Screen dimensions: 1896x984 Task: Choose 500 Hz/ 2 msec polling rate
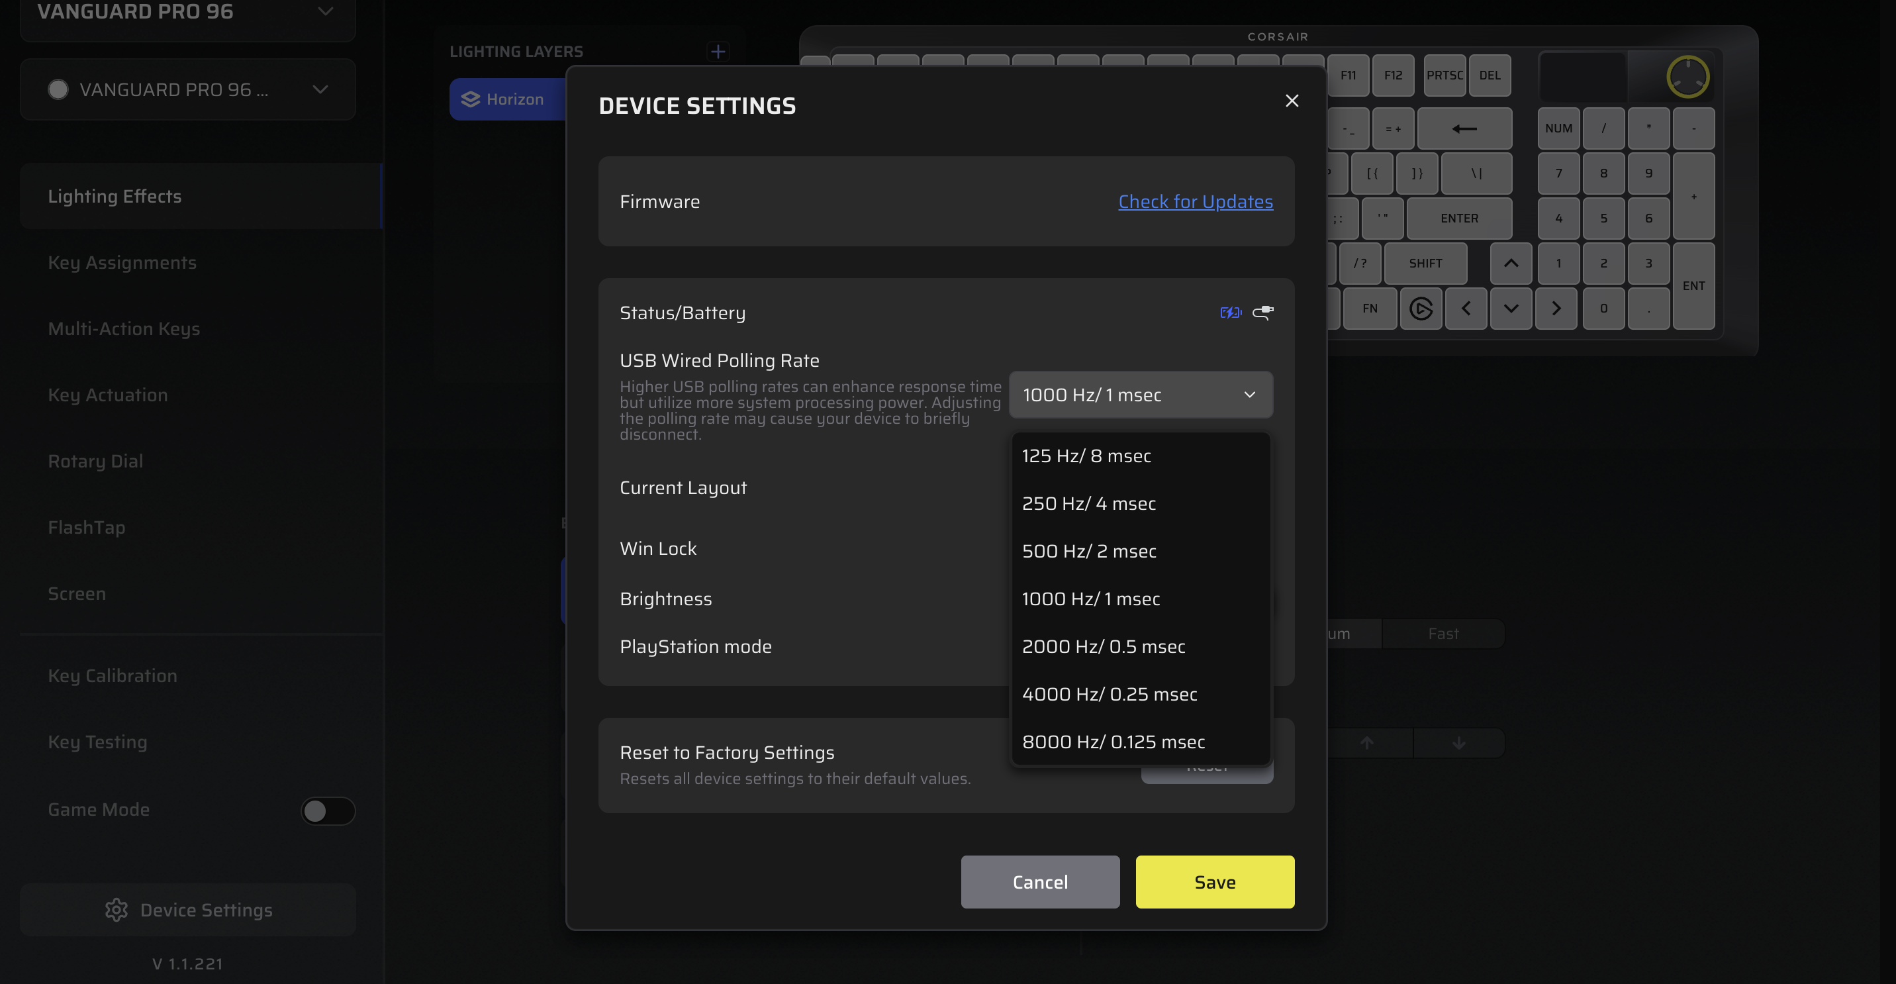pos(1088,551)
